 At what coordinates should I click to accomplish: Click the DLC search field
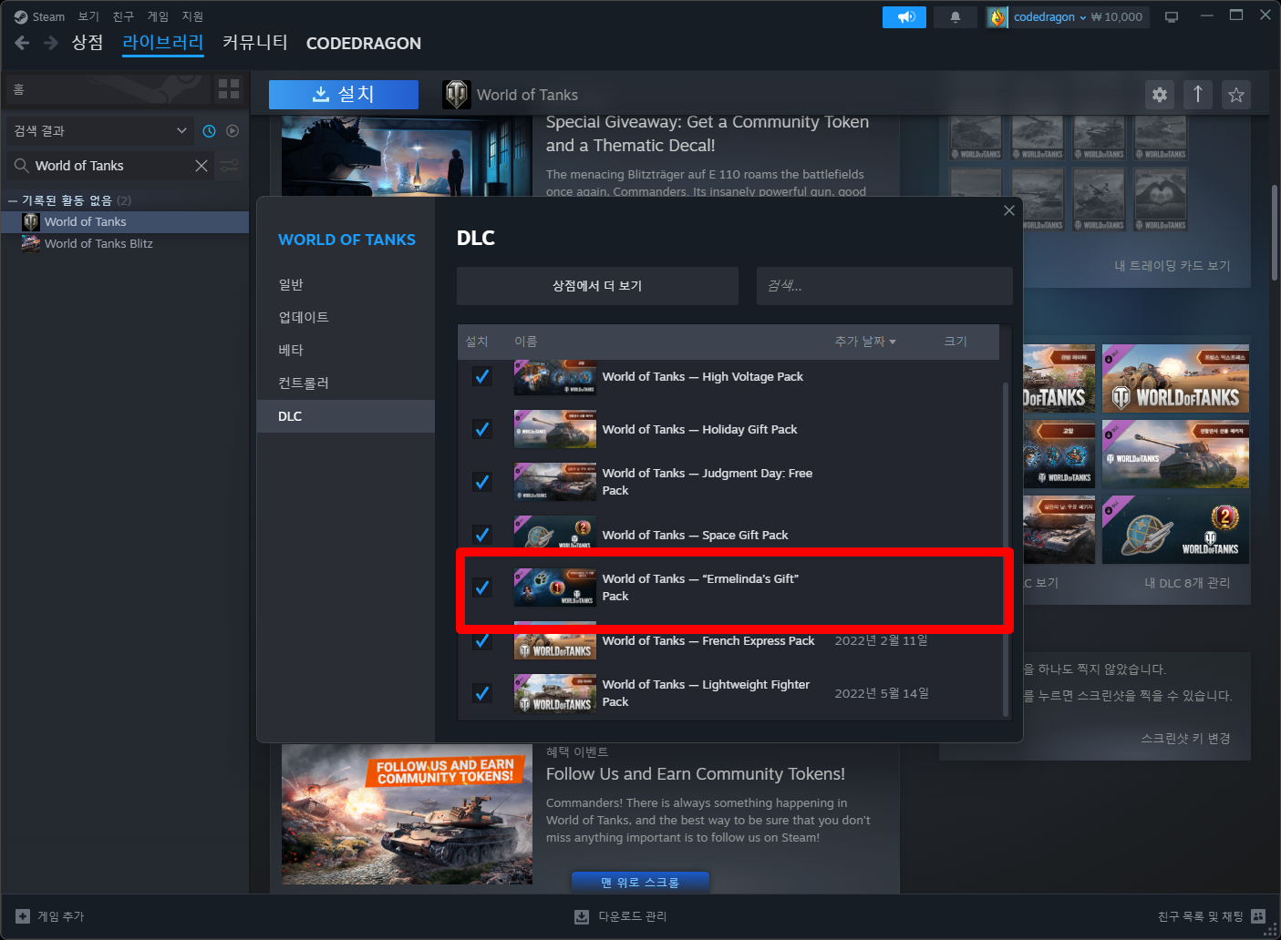[x=884, y=286]
